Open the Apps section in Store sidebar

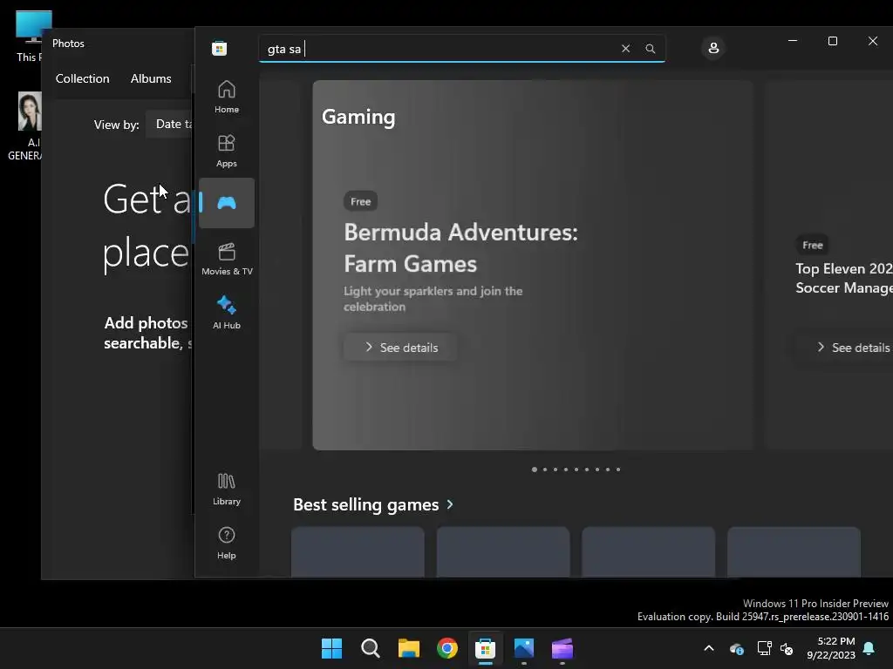click(x=227, y=151)
